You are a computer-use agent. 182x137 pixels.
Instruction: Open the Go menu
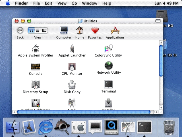pyautogui.click(x=74, y=3)
